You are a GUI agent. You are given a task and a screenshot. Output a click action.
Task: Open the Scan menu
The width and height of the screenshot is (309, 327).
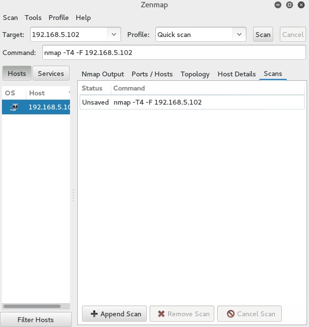(x=10, y=18)
